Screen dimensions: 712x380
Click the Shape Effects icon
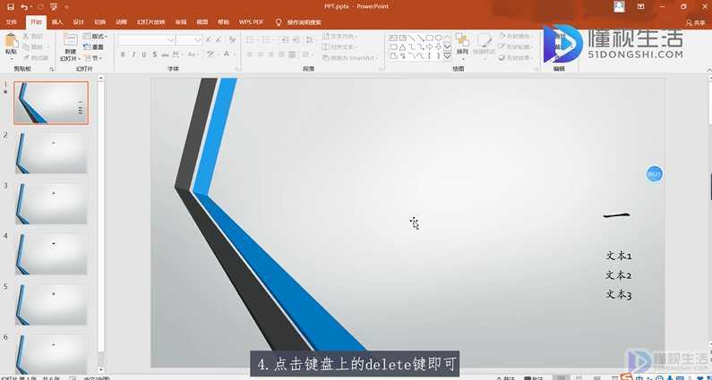point(502,57)
